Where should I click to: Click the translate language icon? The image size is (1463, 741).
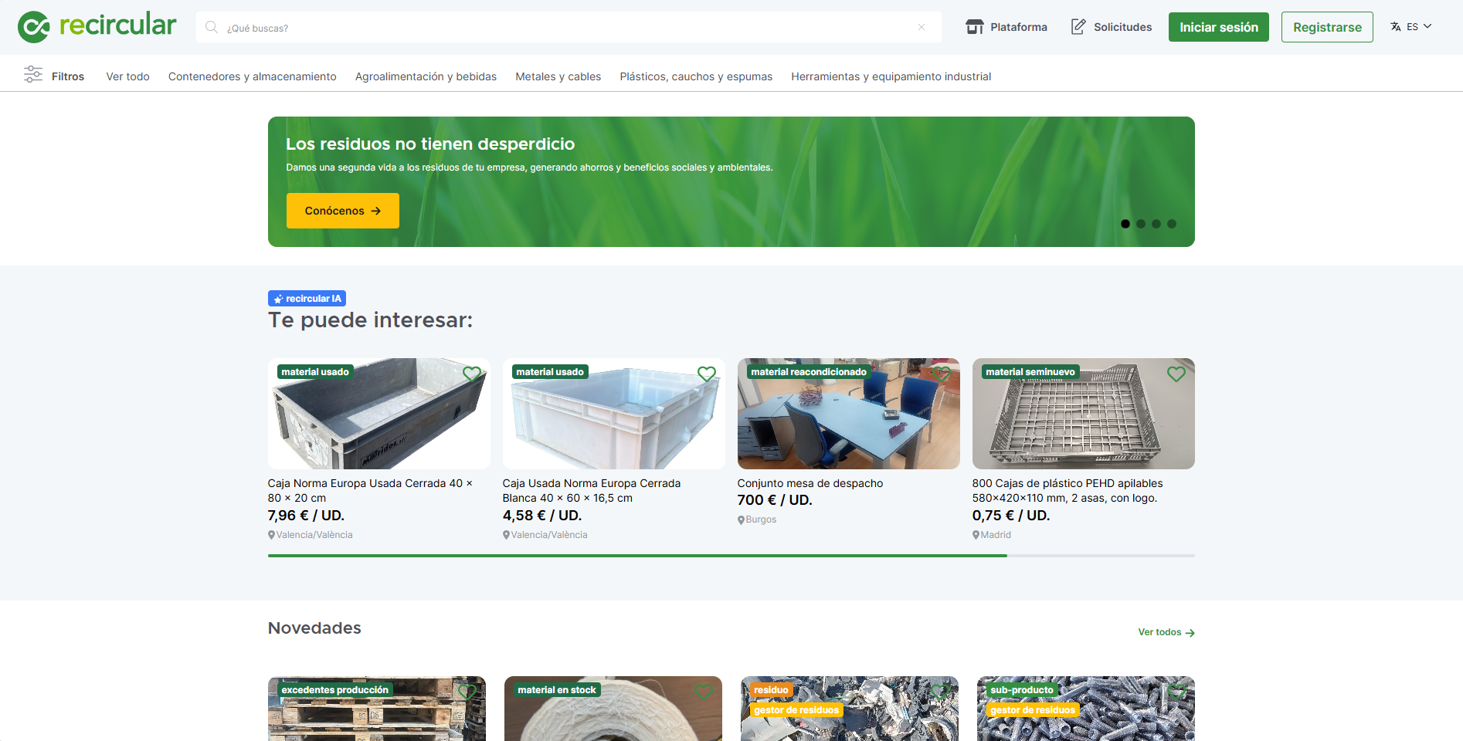point(1396,27)
